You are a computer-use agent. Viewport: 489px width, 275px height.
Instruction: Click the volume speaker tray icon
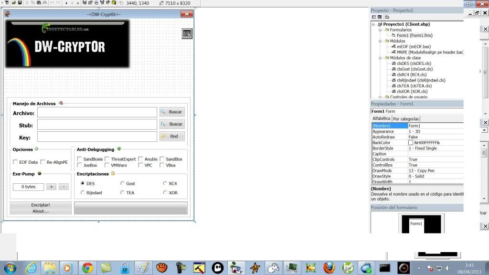(448, 268)
